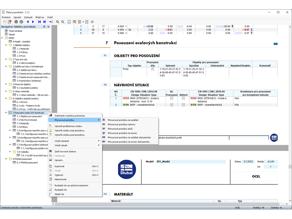Image resolution: width=292 pixels, height=219 pixels.
Task: Click the fit whole page icon
Action: [x=69, y=22]
